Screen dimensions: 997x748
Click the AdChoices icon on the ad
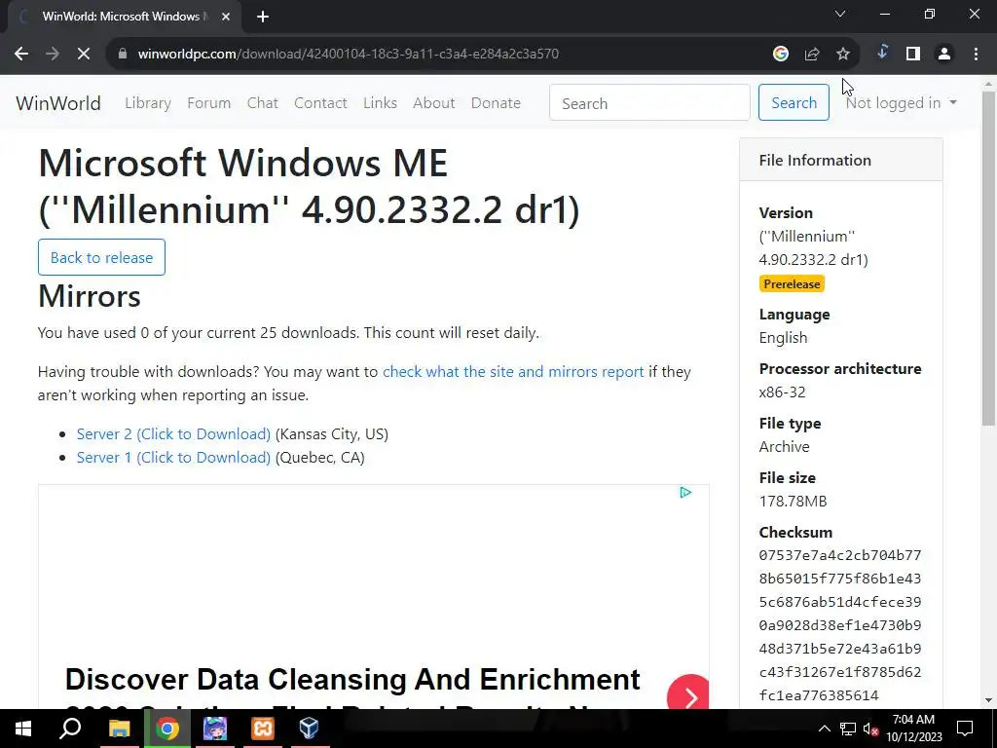coord(685,492)
